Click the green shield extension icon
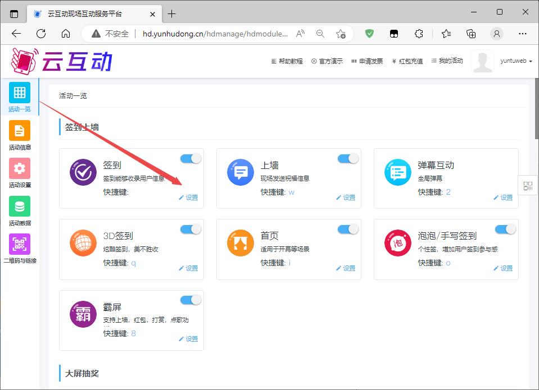Image resolution: width=539 pixels, height=390 pixels. (369, 34)
